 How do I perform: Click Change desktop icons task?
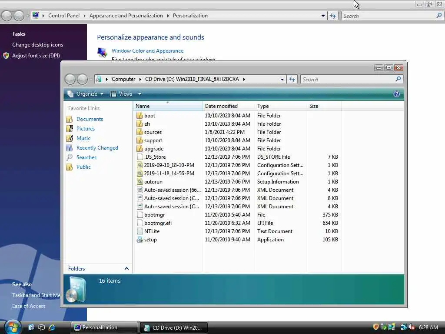pyautogui.click(x=37, y=45)
